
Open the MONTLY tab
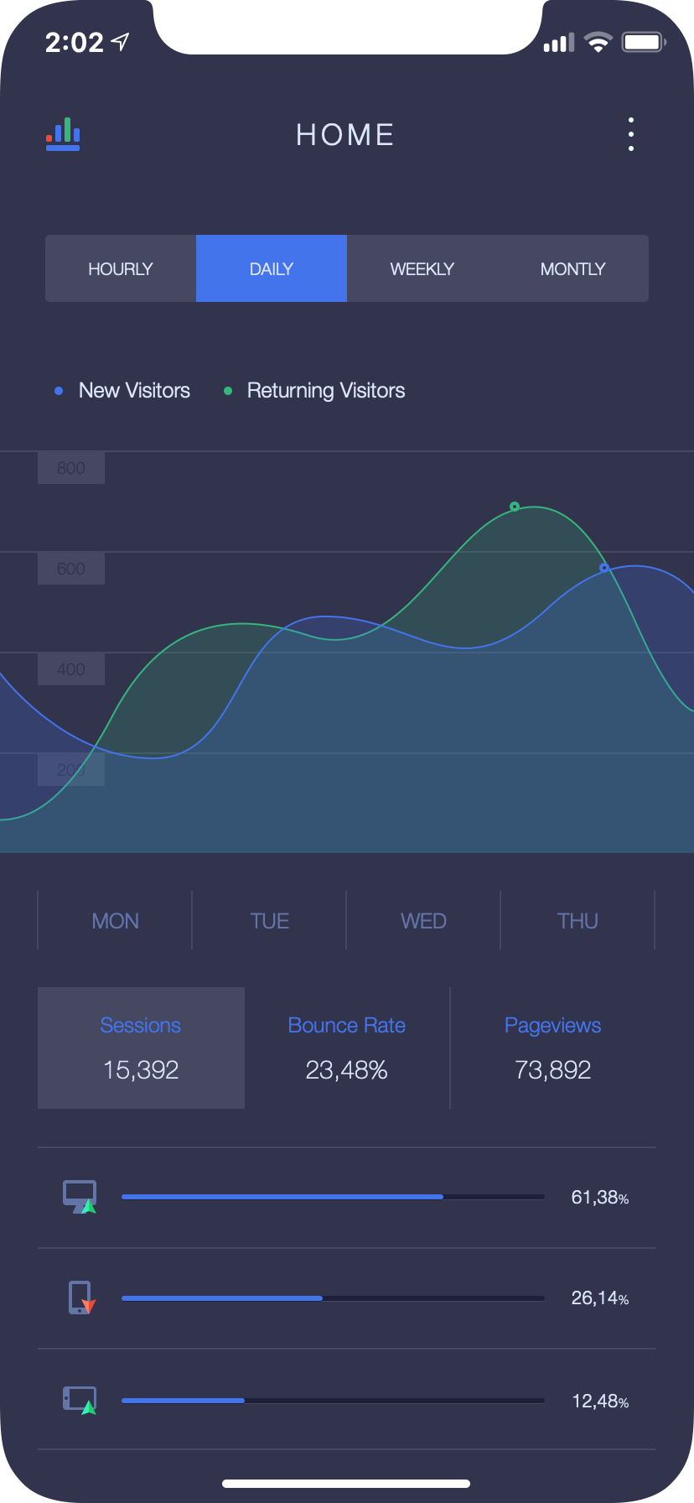[x=573, y=268]
